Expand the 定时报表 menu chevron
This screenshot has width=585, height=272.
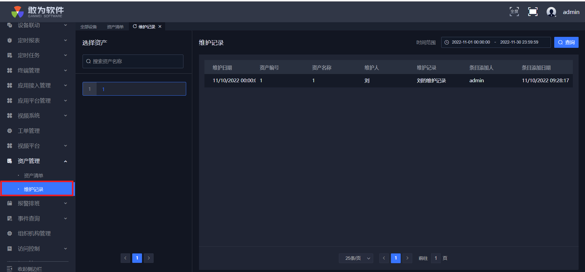click(x=66, y=40)
